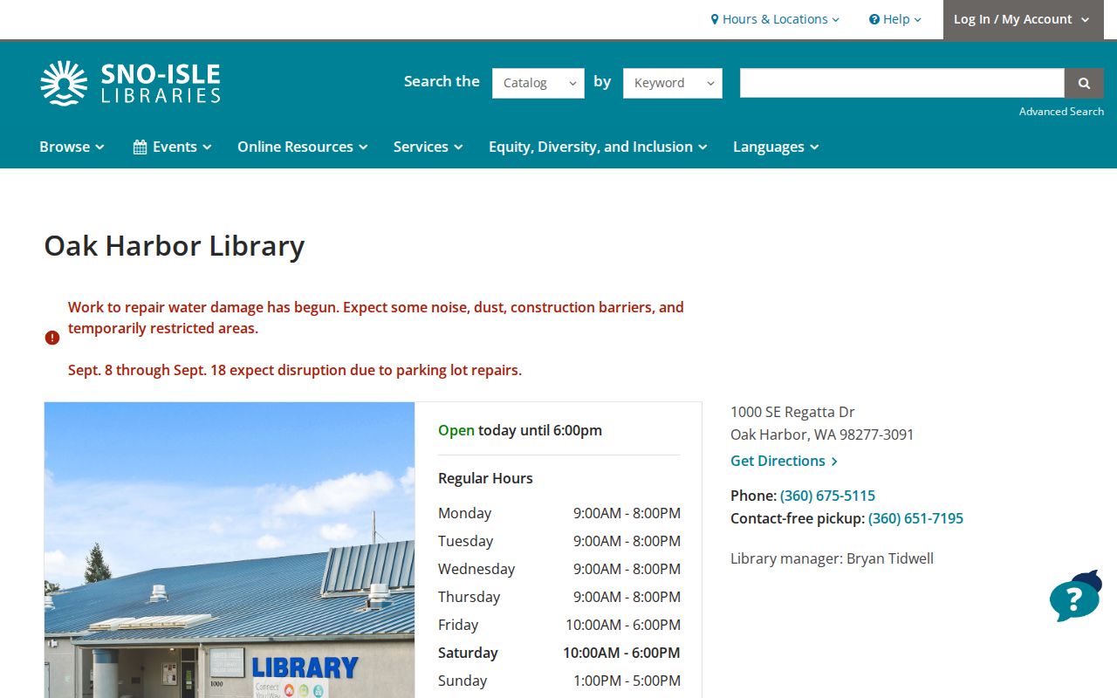Screen dimensions: 1117x698
Task: Open the Events menu
Action: (x=173, y=147)
